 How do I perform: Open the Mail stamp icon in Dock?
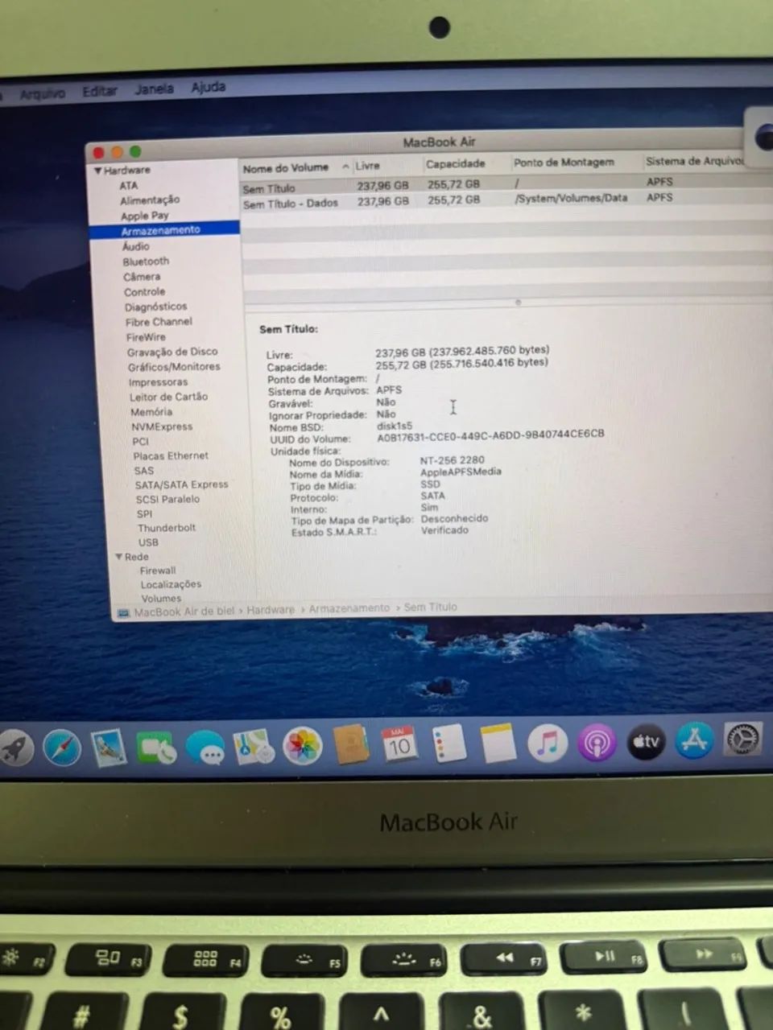(x=108, y=748)
